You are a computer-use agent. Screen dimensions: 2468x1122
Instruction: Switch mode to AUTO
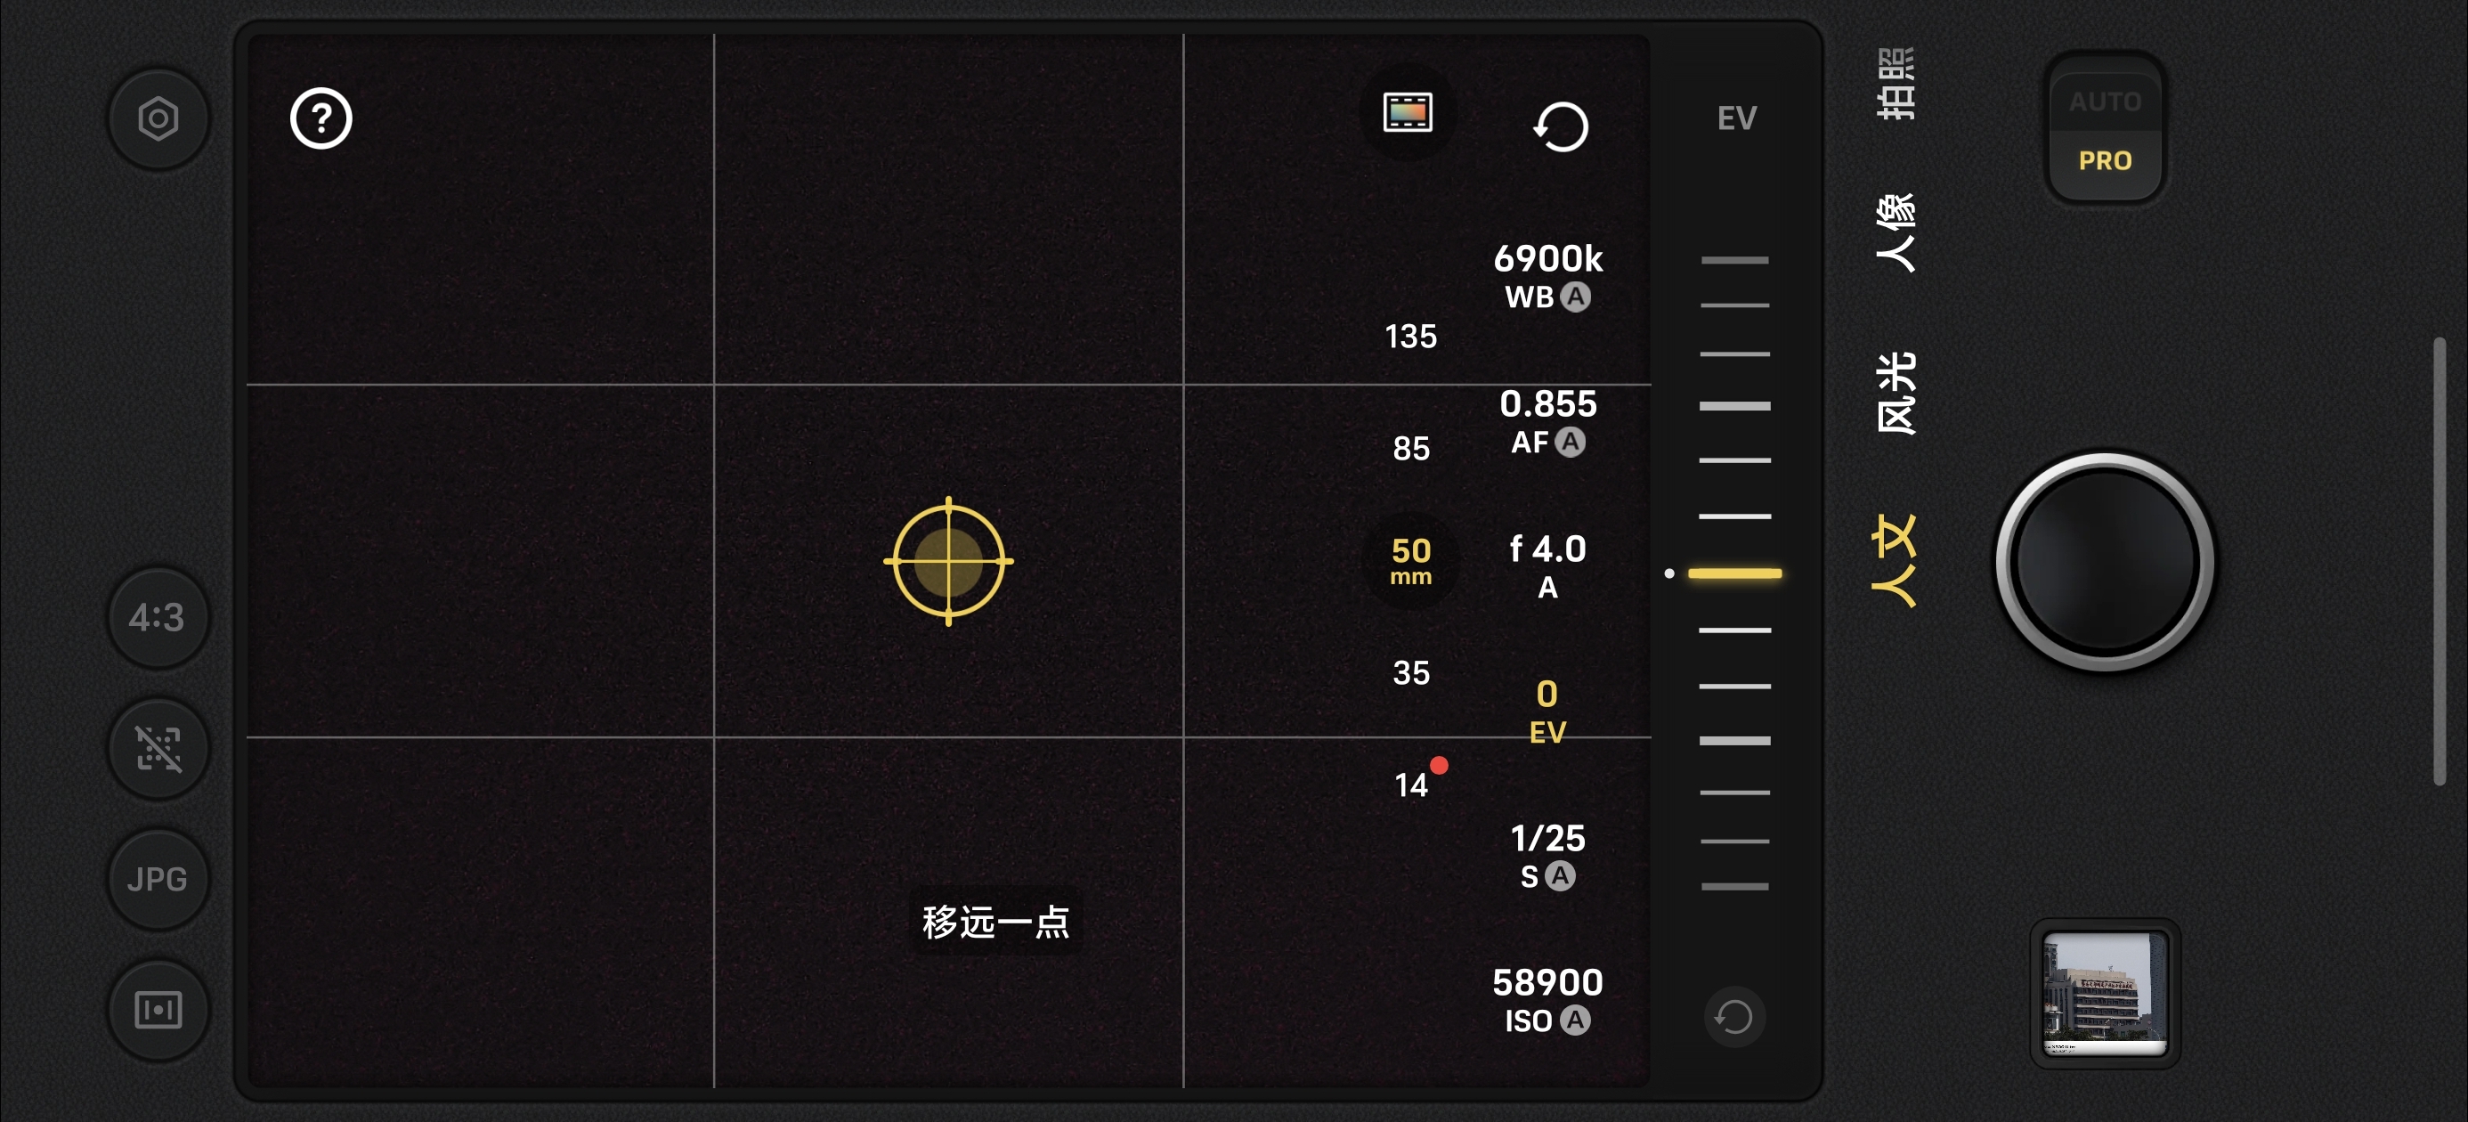[2105, 102]
